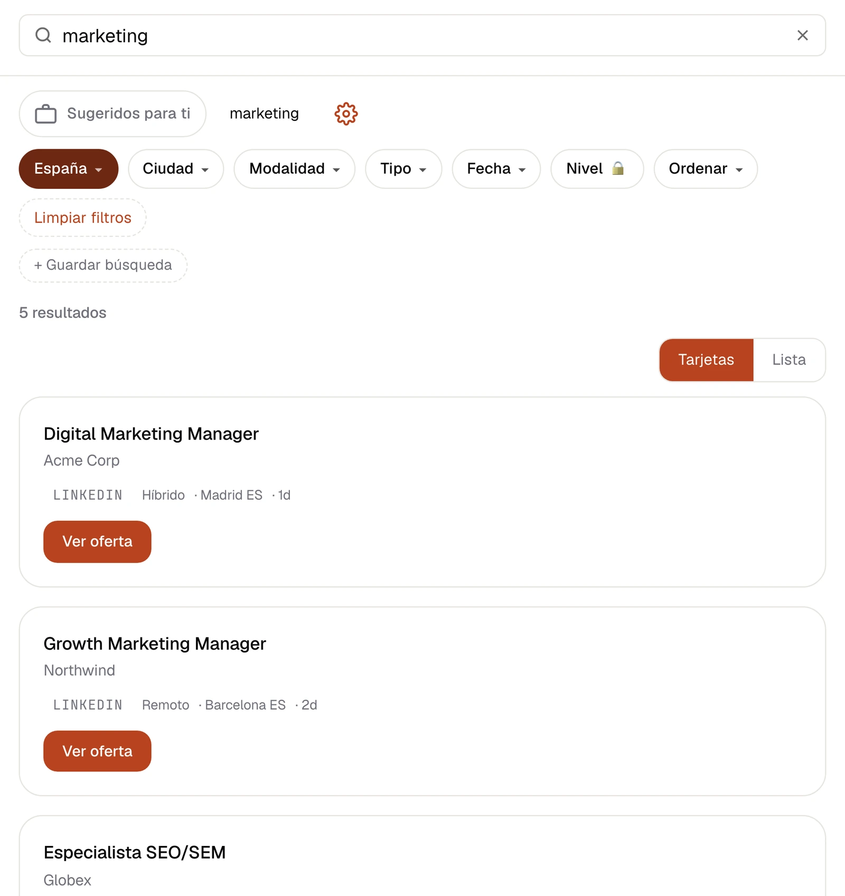Click Limpiar filtros
This screenshot has width=845, height=896.
pos(83,217)
